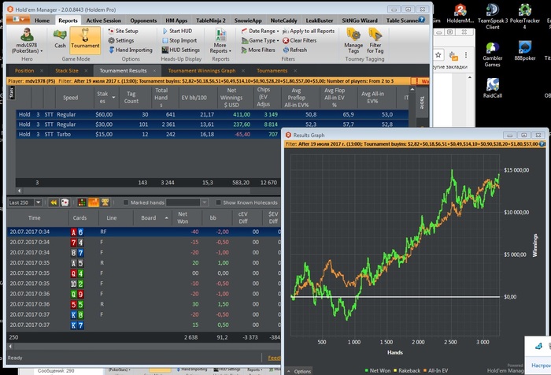This screenshot has width=551, height=375.
Task: Clear Filters in the Filters group
Action: click(x=300, y=40)
